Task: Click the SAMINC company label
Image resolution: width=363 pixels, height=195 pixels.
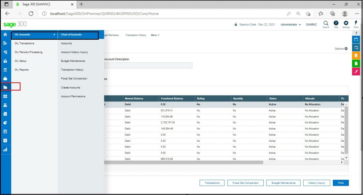Action: [x=311, y=24]
